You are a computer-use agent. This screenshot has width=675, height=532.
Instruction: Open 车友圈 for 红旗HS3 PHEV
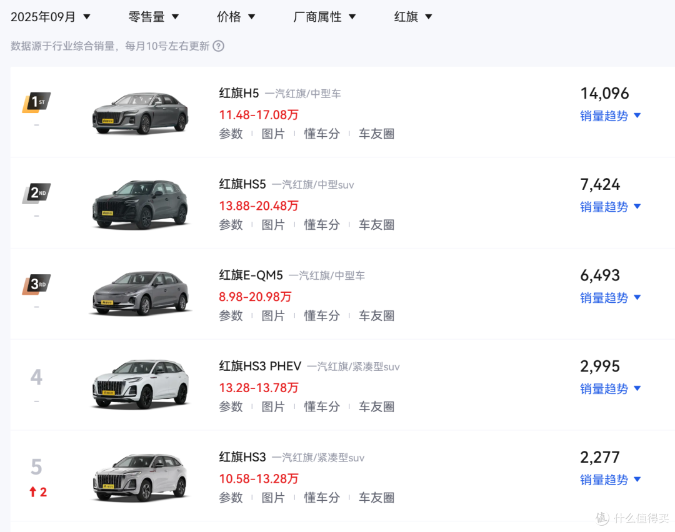click(x=377, y=407)
